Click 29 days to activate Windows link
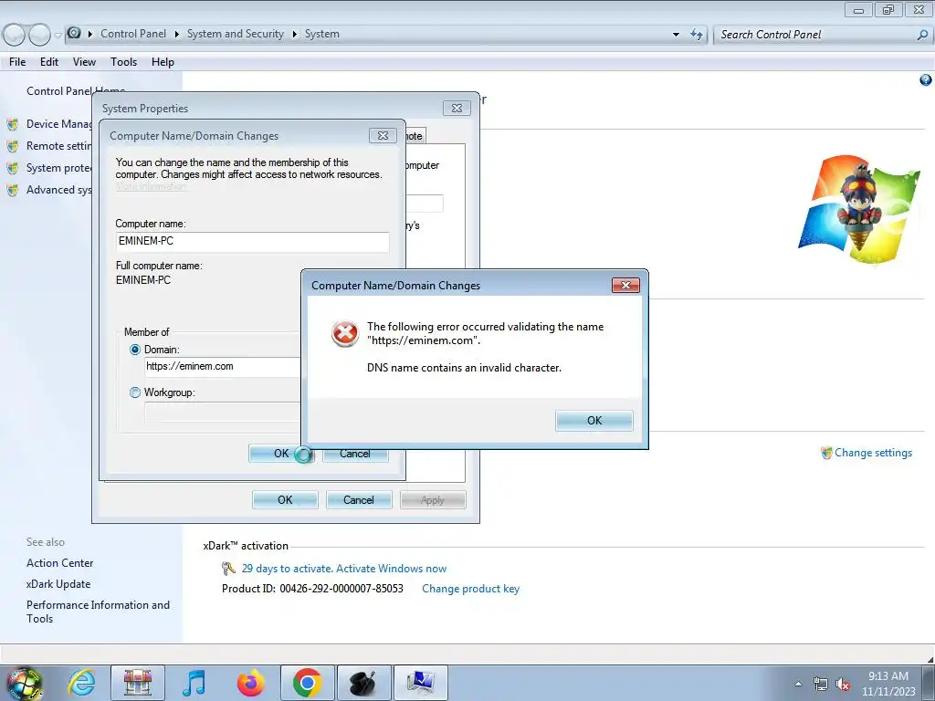The height and width of the screenshot is (701, 935). click(344, 569)
